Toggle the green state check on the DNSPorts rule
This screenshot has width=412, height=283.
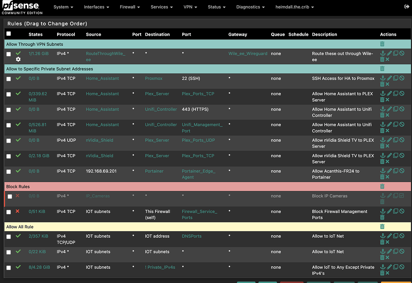click(18, 236)
